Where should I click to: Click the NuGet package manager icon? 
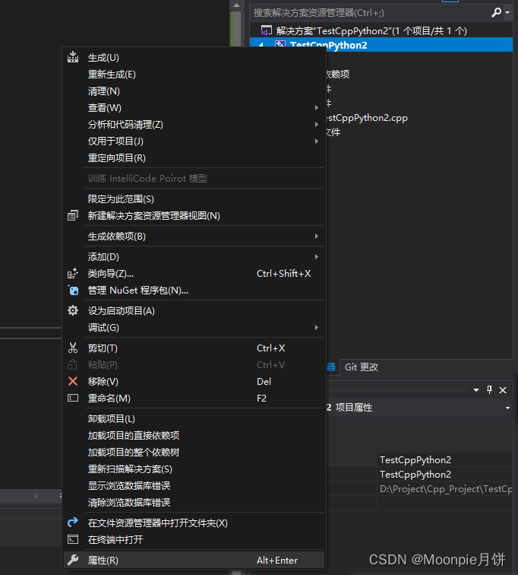click(x=73, y=291)
